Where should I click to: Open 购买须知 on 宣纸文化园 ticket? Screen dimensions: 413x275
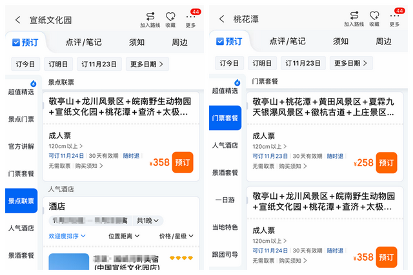coord(89,166)
